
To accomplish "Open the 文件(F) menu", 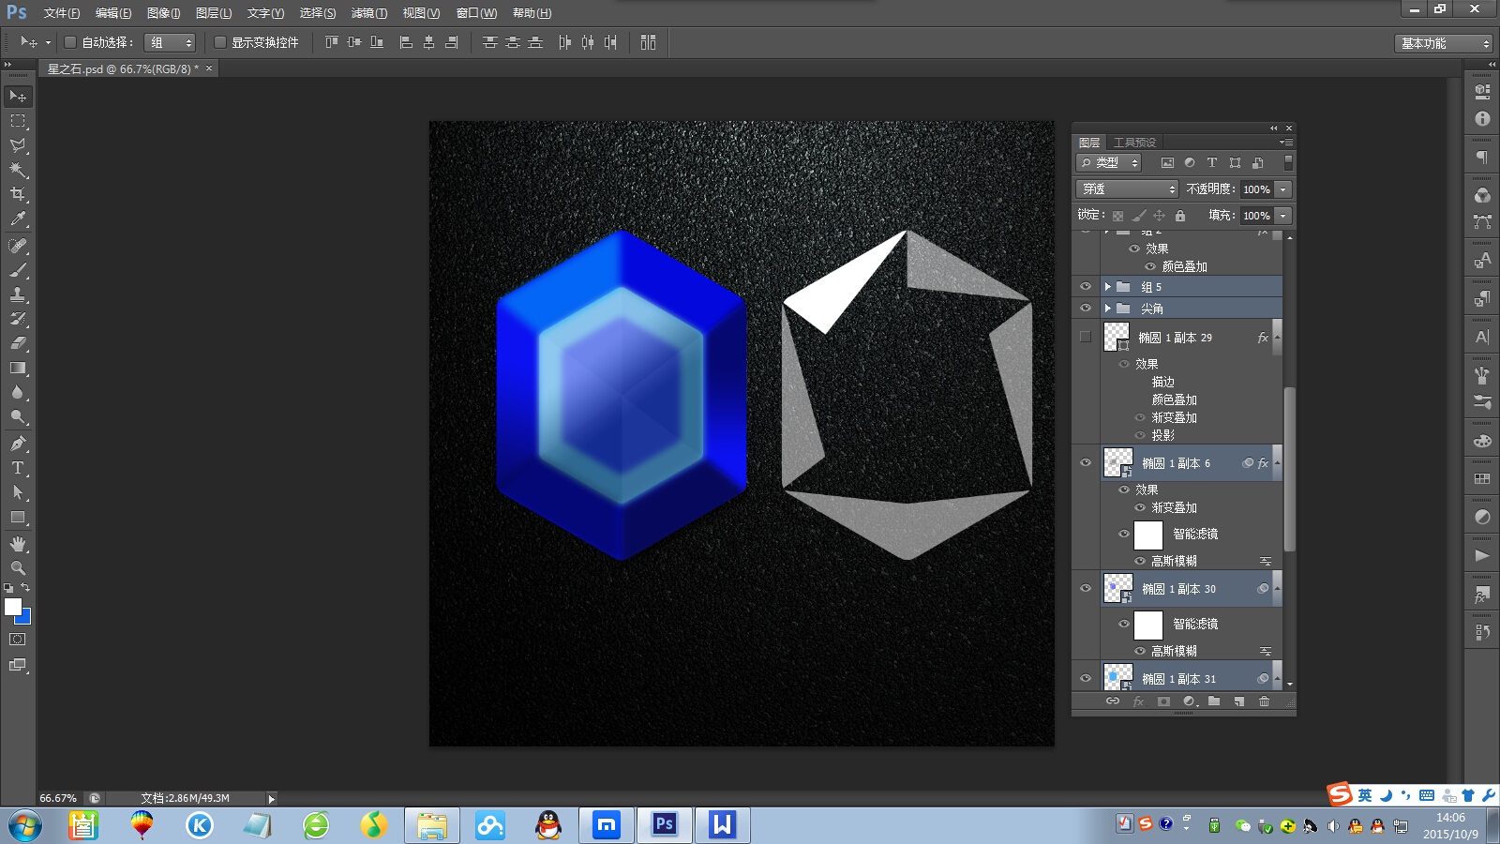I will click(x=62, y=13).
